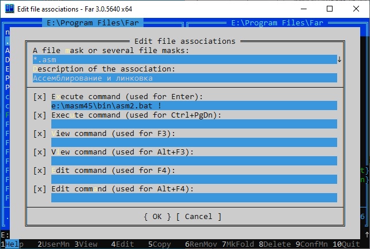
Task: Open the file mask history dropdown arrow
Action: tap(339, 59)
